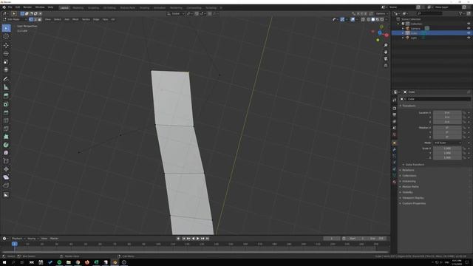Enable face select mode

[x=39, y=19]
